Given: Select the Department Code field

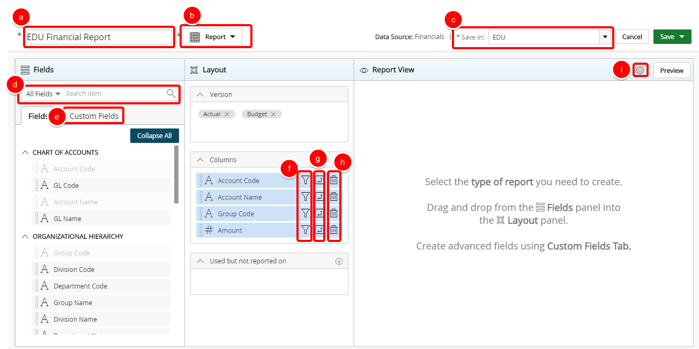Looking at the screenshot, I should [x=101, y=286].
